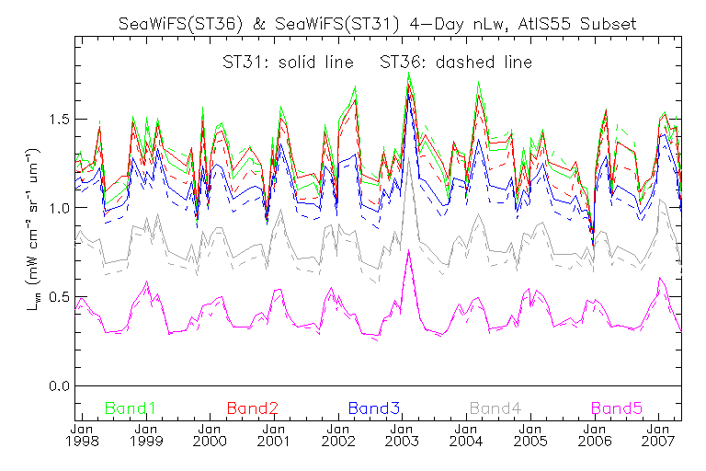Image resolution: width=706 pixels, height=471 pixels.
Task: Click the 'Jan 1999' x-axis label
Action: 146,435
